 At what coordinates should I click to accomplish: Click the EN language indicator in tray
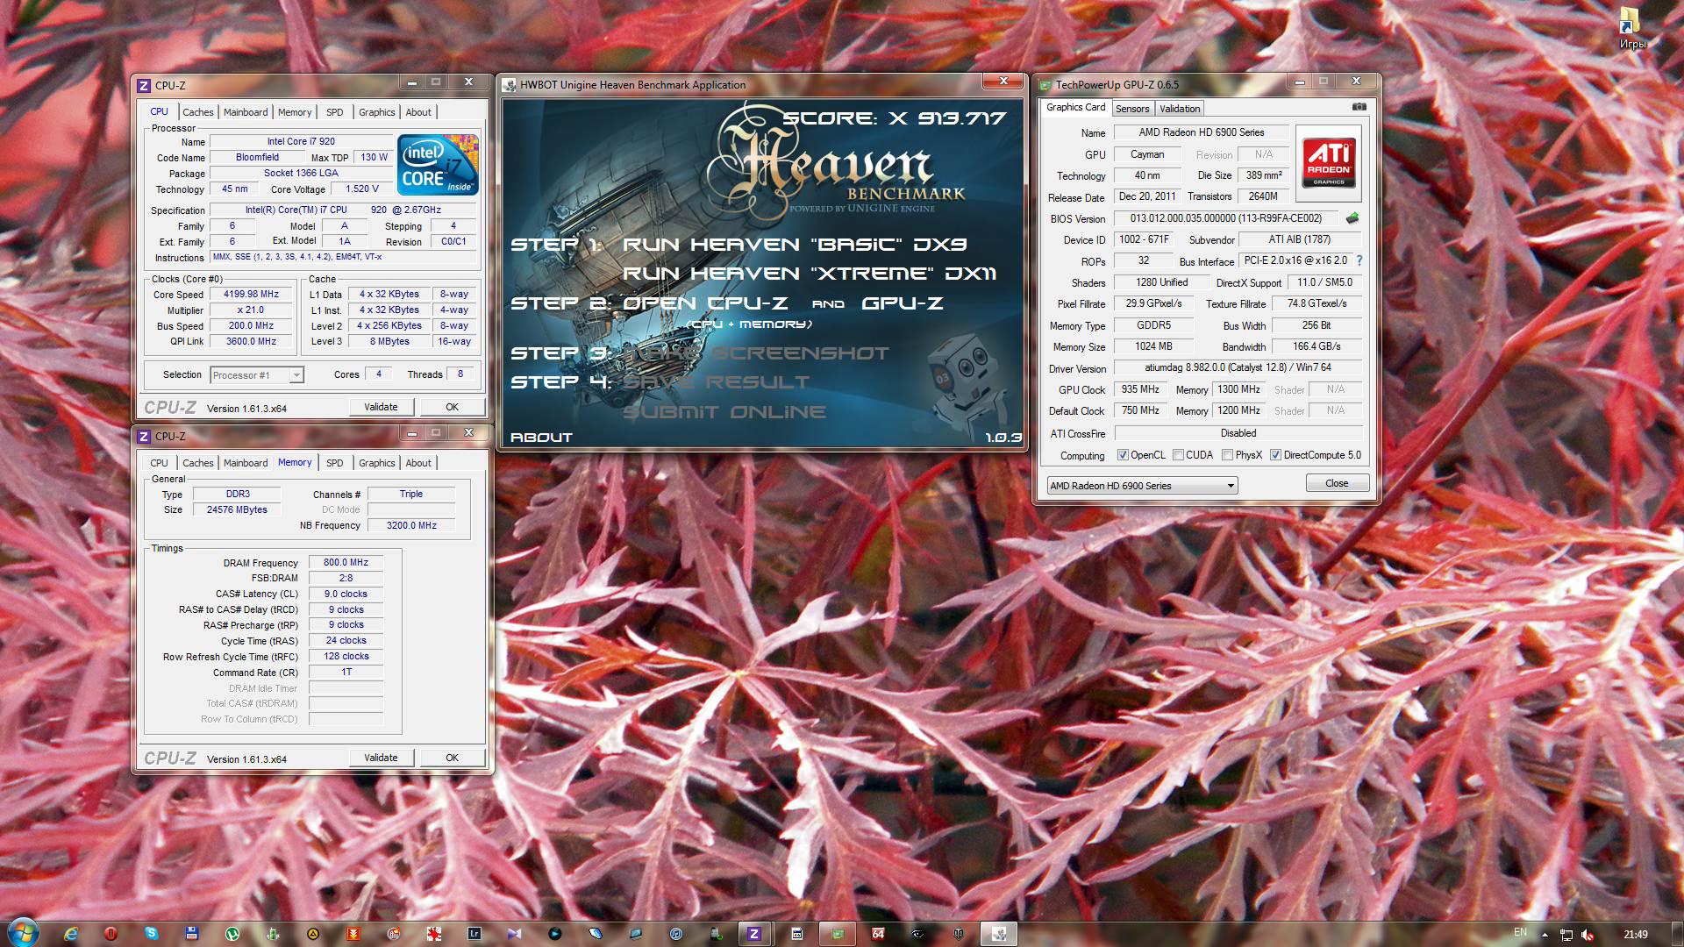[x=1520, y=932]
